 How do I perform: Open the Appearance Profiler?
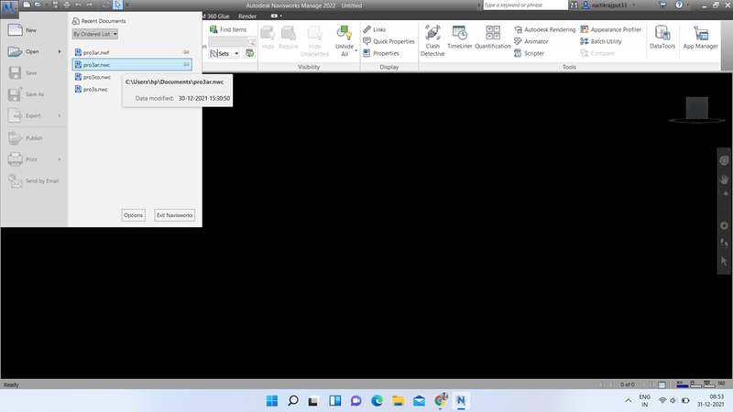(611, 29)
